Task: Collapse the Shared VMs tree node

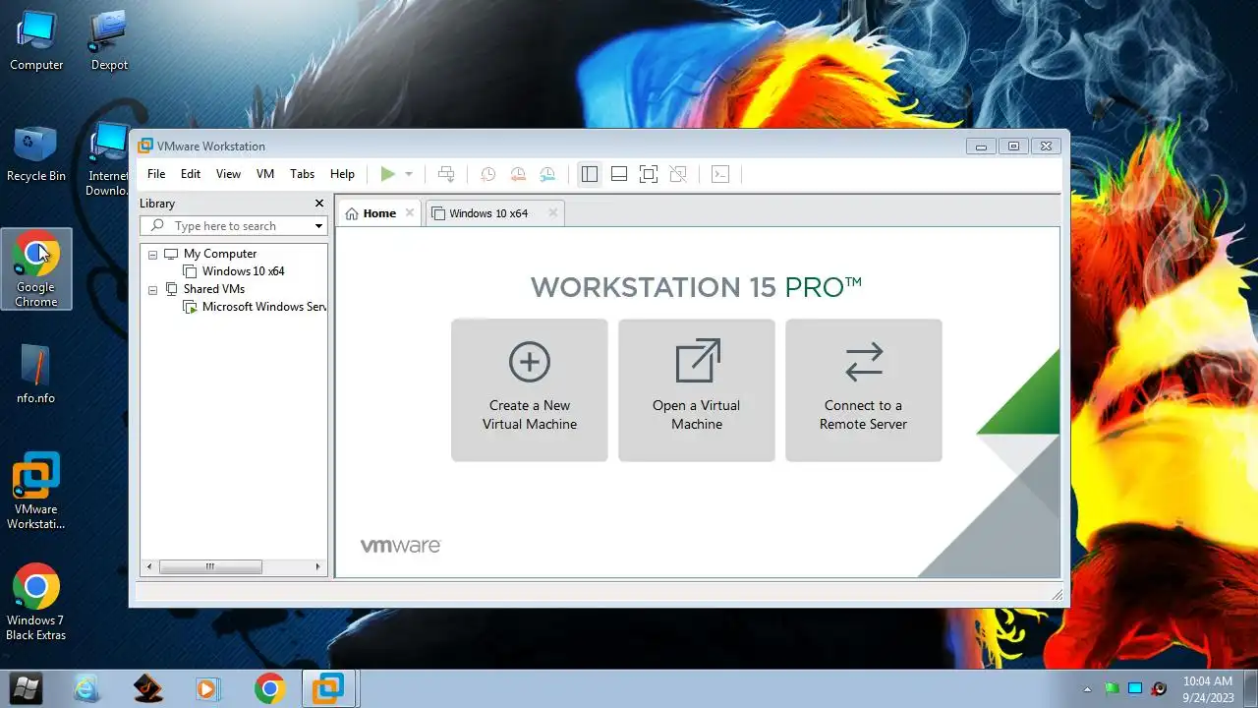Action: coord(152,290)
